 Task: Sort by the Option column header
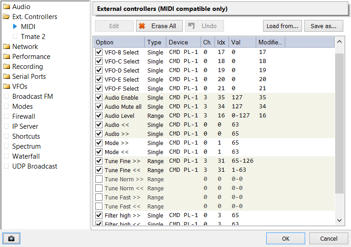(119, 42)
